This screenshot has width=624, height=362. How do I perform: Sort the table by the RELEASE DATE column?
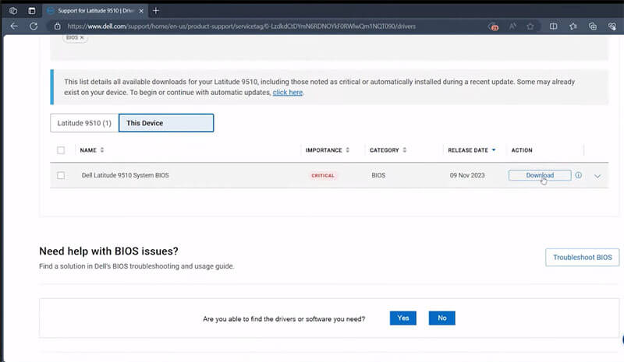[x=472, y=150]
